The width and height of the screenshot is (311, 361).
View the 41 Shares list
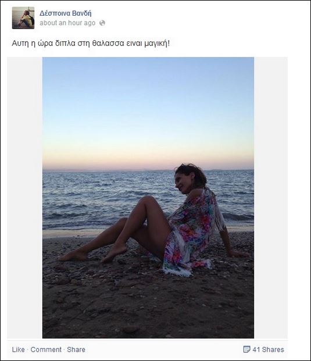tap(268, 349)
